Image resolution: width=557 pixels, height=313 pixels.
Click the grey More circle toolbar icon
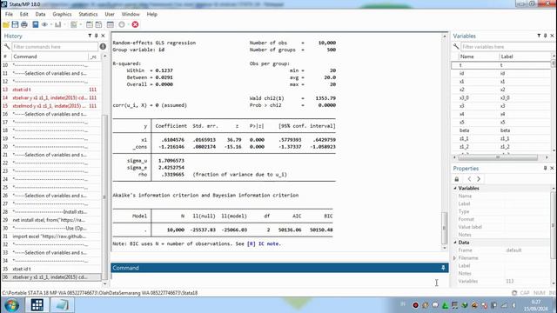tap(122, 24)
